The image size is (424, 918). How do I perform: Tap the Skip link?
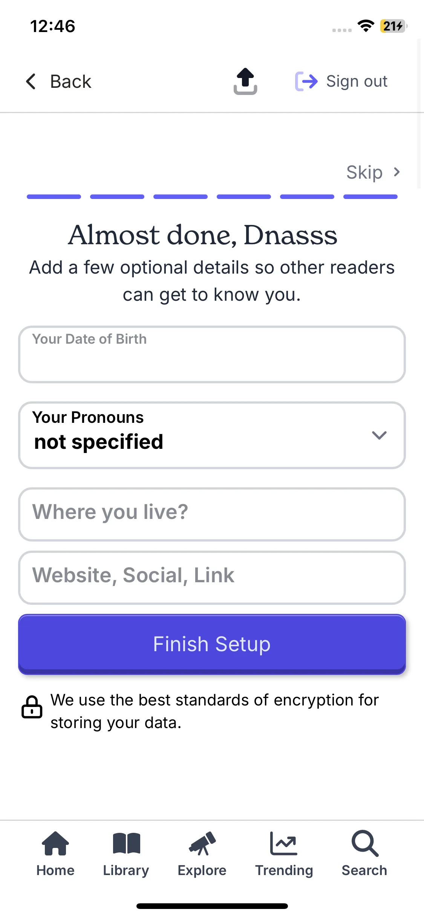364,172
